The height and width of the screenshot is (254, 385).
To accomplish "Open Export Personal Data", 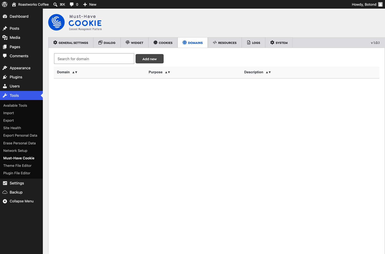I will point(20,135).
